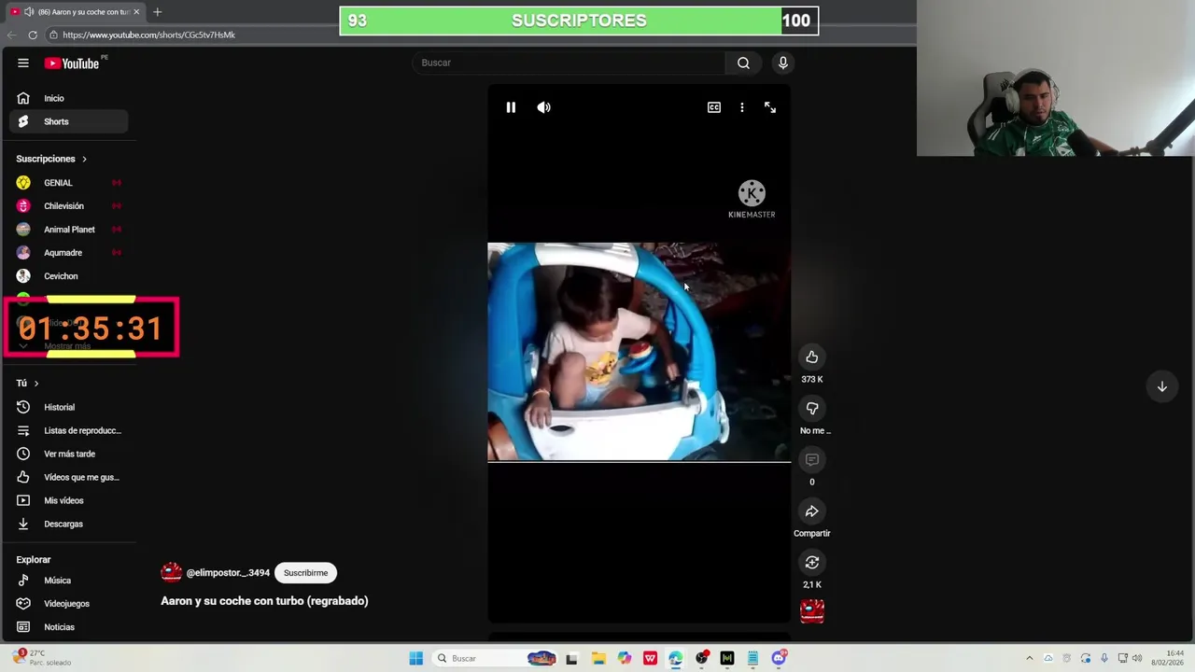Open File Explorer from taskbar
This screenshot has height=672, width=1195.
(x=598, y=658)
